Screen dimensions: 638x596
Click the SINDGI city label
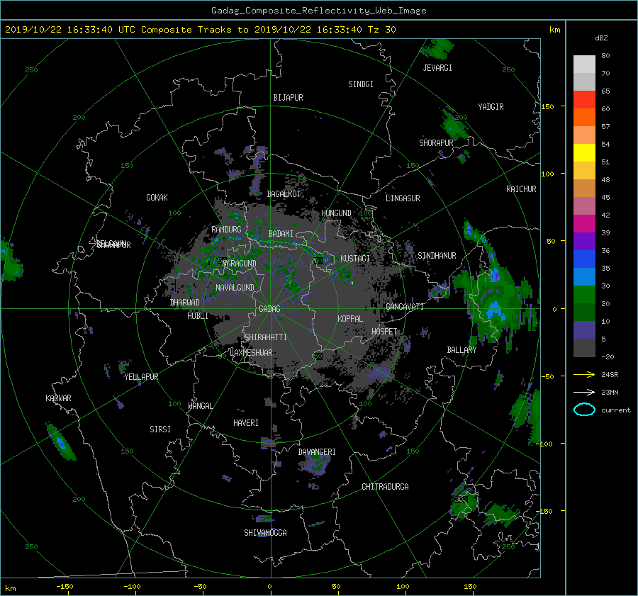click(x=361, y=84)
